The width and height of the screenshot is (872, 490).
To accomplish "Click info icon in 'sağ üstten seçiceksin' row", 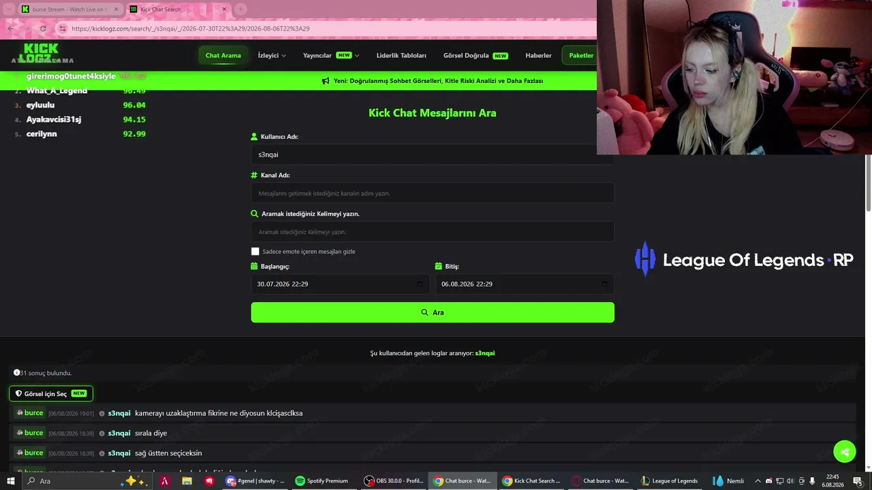I will coord(102,453).
